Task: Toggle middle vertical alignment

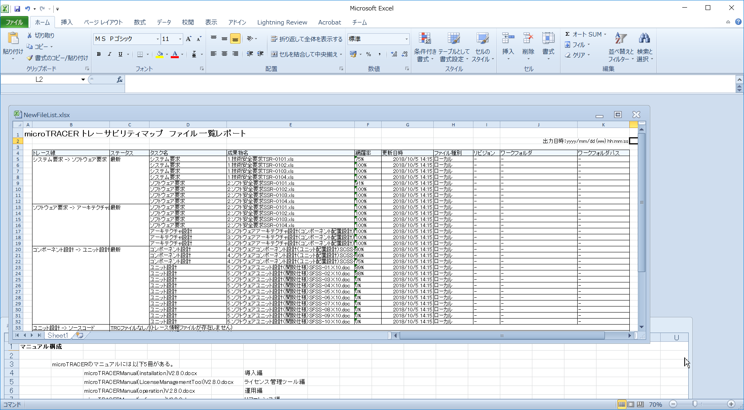Action: click(224, 39)
